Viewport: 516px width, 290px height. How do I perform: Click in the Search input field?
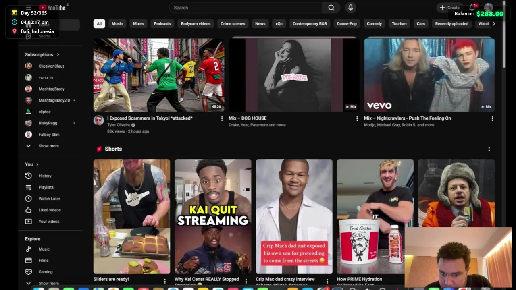click(x=246, y=8)
